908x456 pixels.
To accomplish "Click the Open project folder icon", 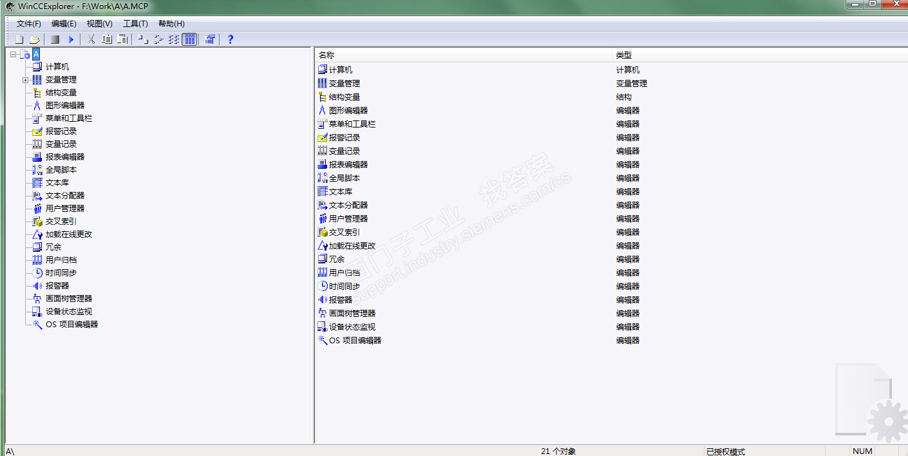I will point(35,39).
